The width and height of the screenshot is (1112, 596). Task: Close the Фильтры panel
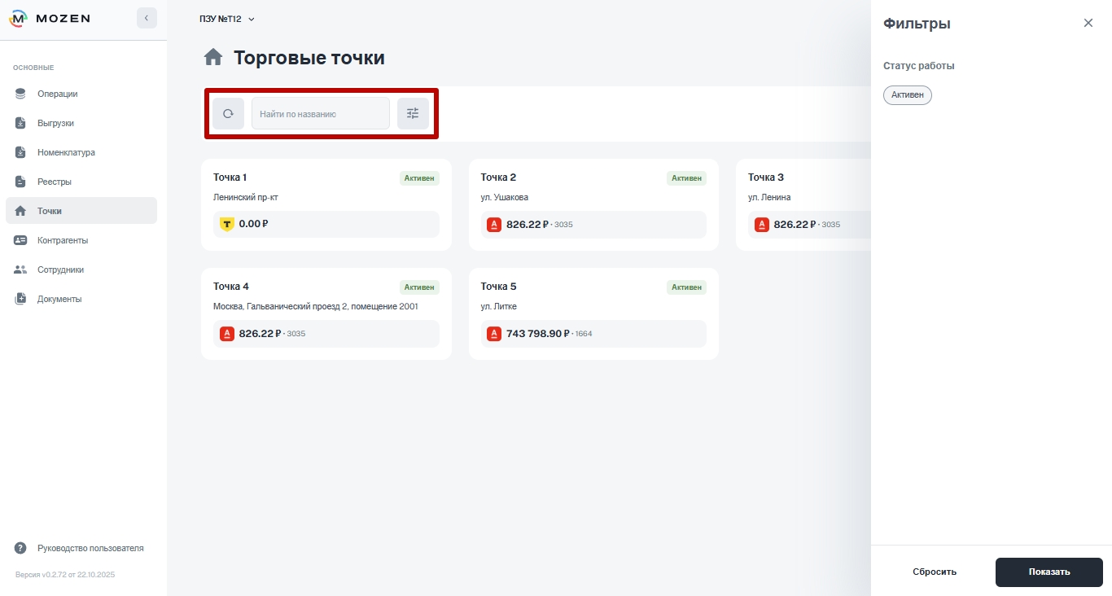(x=1088, y=23)
